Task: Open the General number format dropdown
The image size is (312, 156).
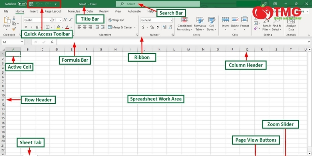Action: coord(171,20)
